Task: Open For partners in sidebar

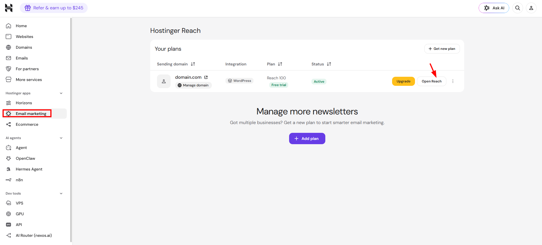Action: 35,69
